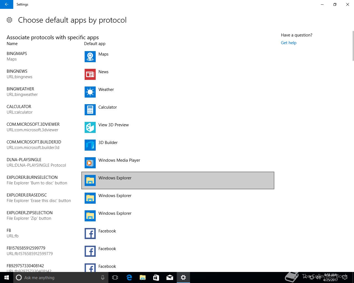This screenshot has height=283, width=354.
Task: Open File Explorer from the taskbar
Action: [142, 277]
